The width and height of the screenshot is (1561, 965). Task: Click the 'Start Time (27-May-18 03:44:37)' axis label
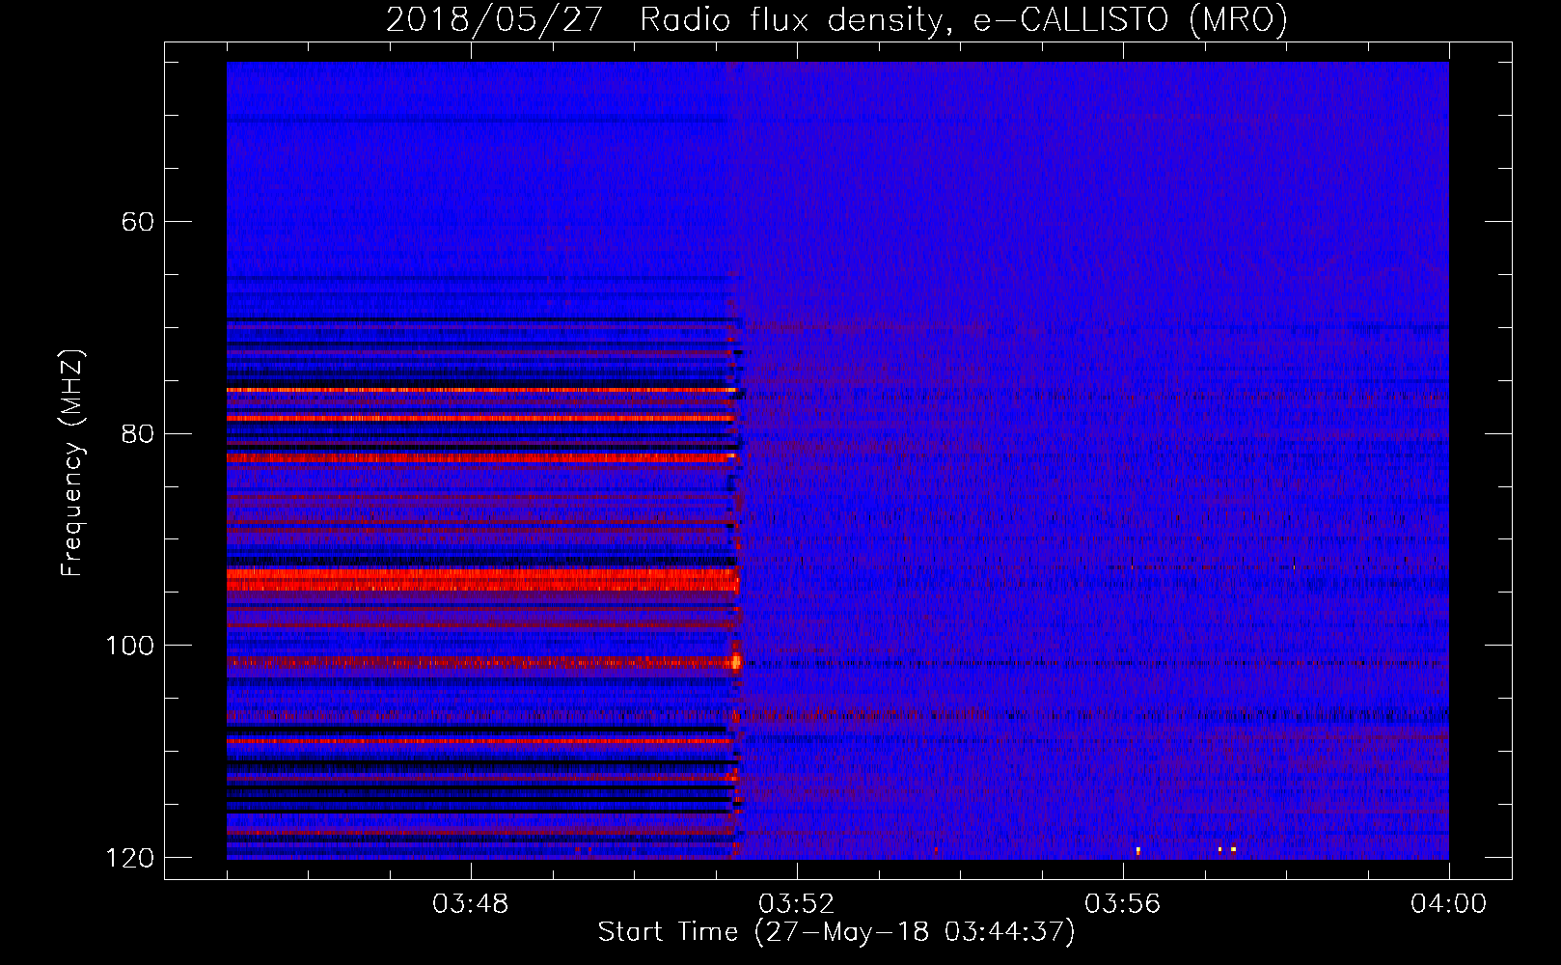(836, 932)
